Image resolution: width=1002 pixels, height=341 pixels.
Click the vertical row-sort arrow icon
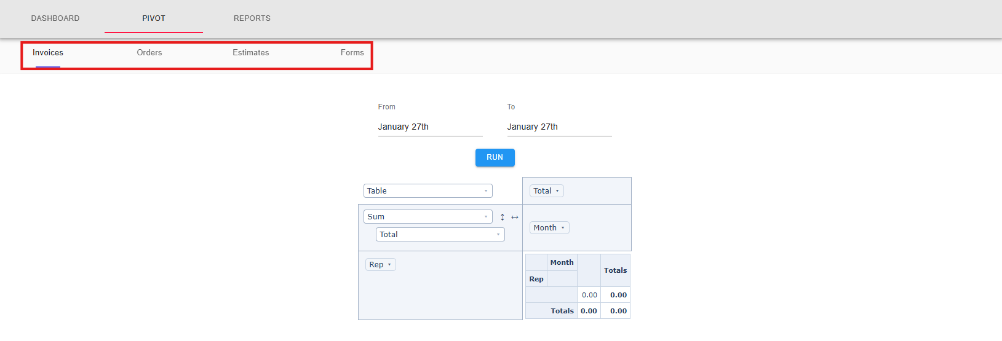[x=503, y=217]
